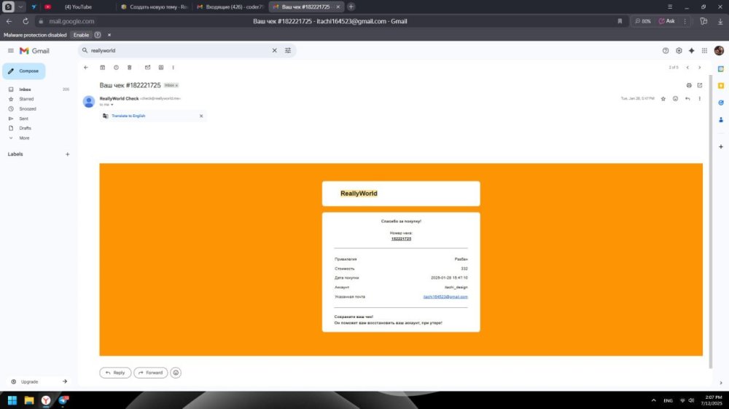Show hidden system tray icons

click(654, 400)
